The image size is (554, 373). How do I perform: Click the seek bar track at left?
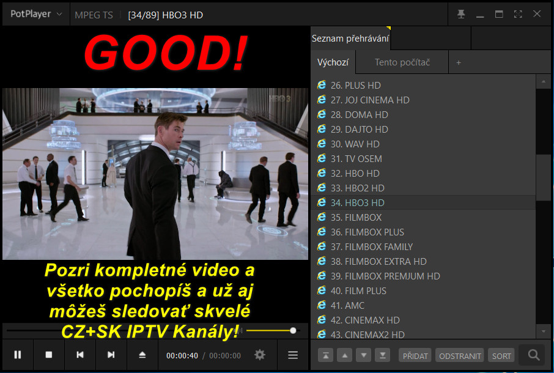34,331
